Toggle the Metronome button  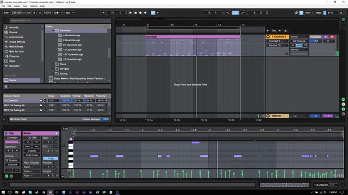57,13
